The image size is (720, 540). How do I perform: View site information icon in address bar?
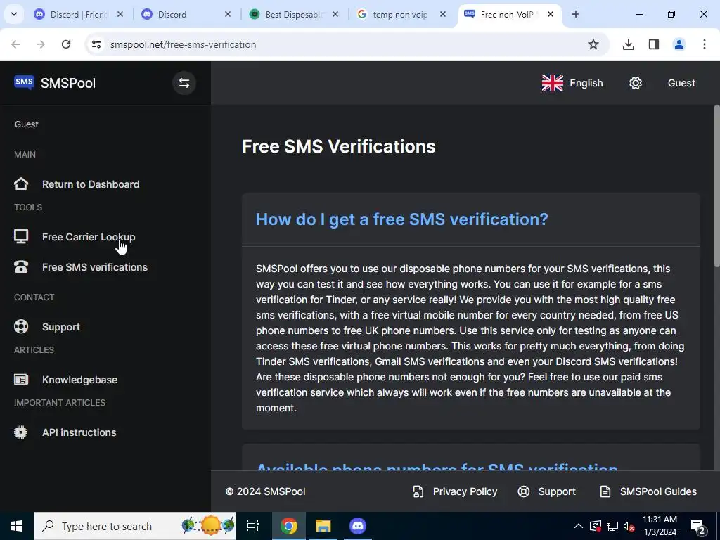coord(96,44)
